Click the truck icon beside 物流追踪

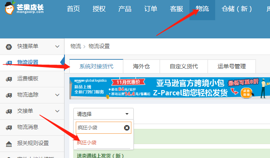(9, 95)
